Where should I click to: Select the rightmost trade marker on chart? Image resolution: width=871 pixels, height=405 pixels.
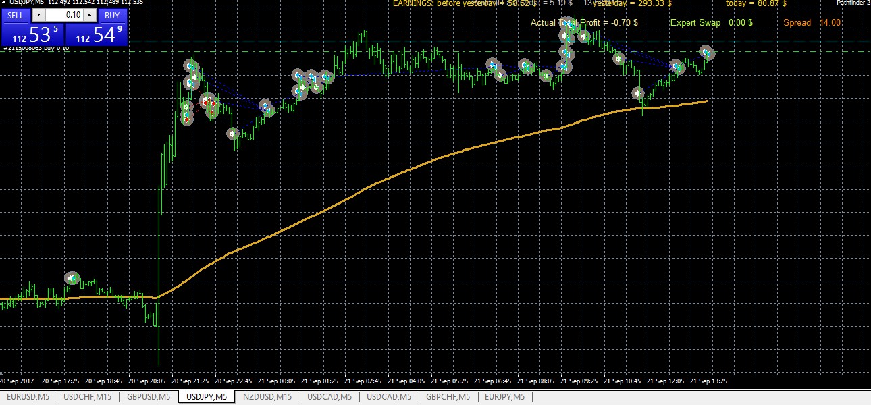tap(706, 52)
